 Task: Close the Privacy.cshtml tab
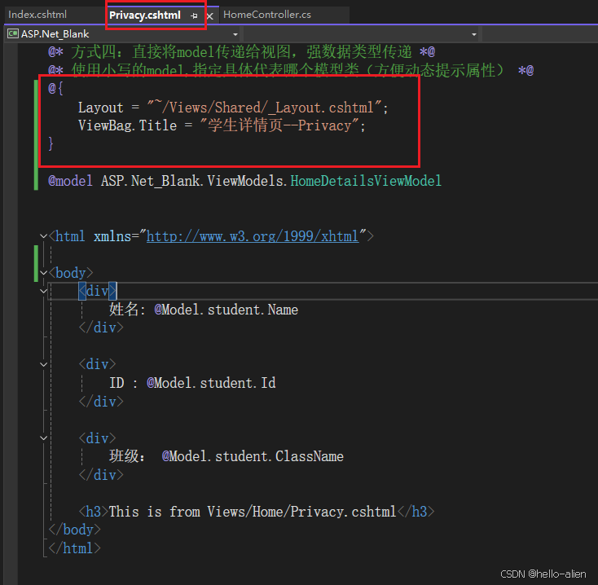click(209, 16)
